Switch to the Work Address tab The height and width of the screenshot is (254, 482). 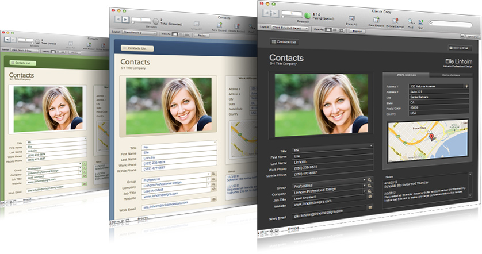click(405, 75)
